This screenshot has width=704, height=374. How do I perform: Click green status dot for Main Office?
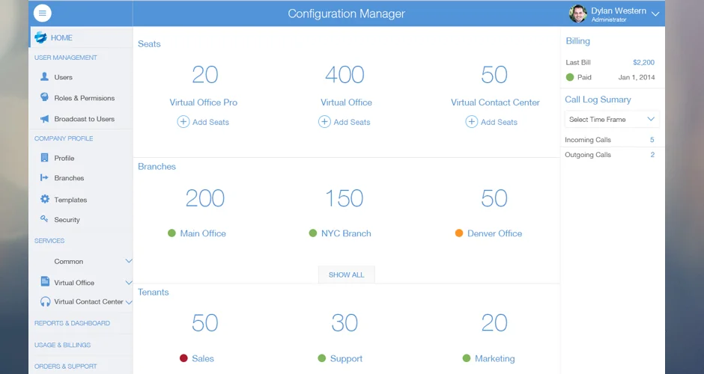172,233
